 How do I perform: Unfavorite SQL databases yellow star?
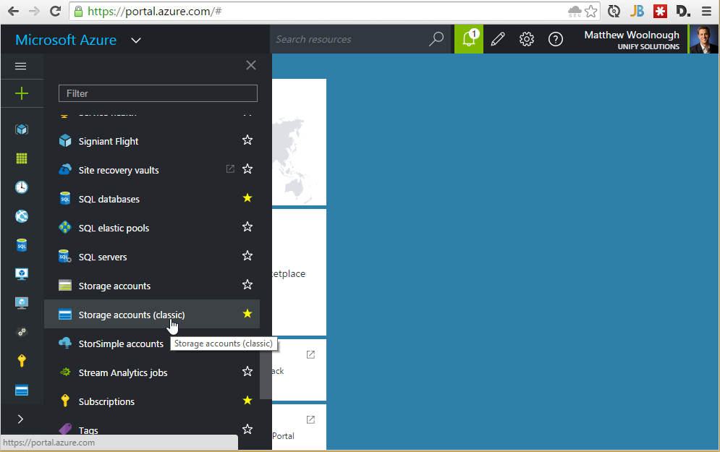pos(247,197)
